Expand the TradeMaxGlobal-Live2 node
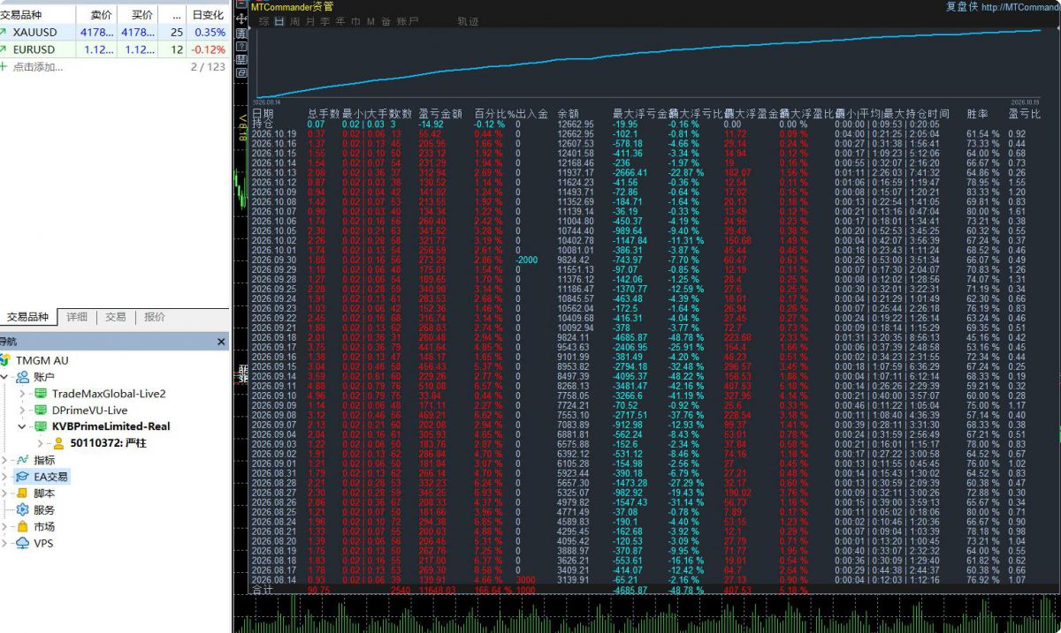1061x633 pixels. click(x=23, y=394)
